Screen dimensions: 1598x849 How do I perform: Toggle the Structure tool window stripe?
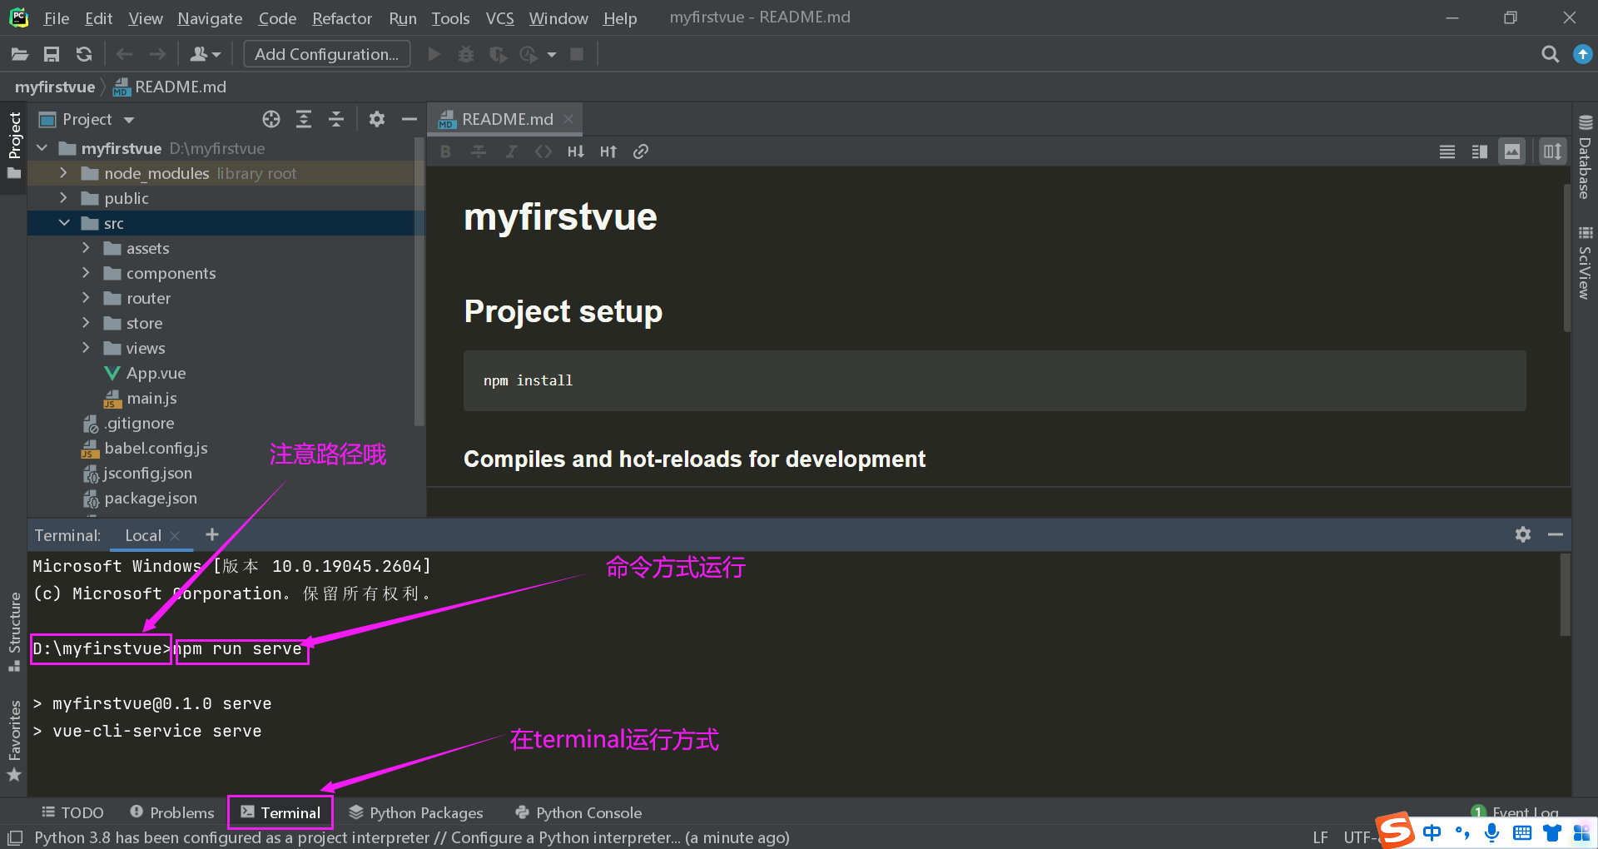tap(14, 631)
